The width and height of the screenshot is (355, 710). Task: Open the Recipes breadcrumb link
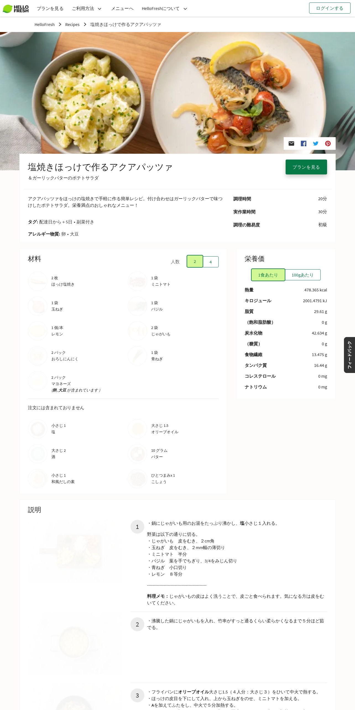point(72,24)
